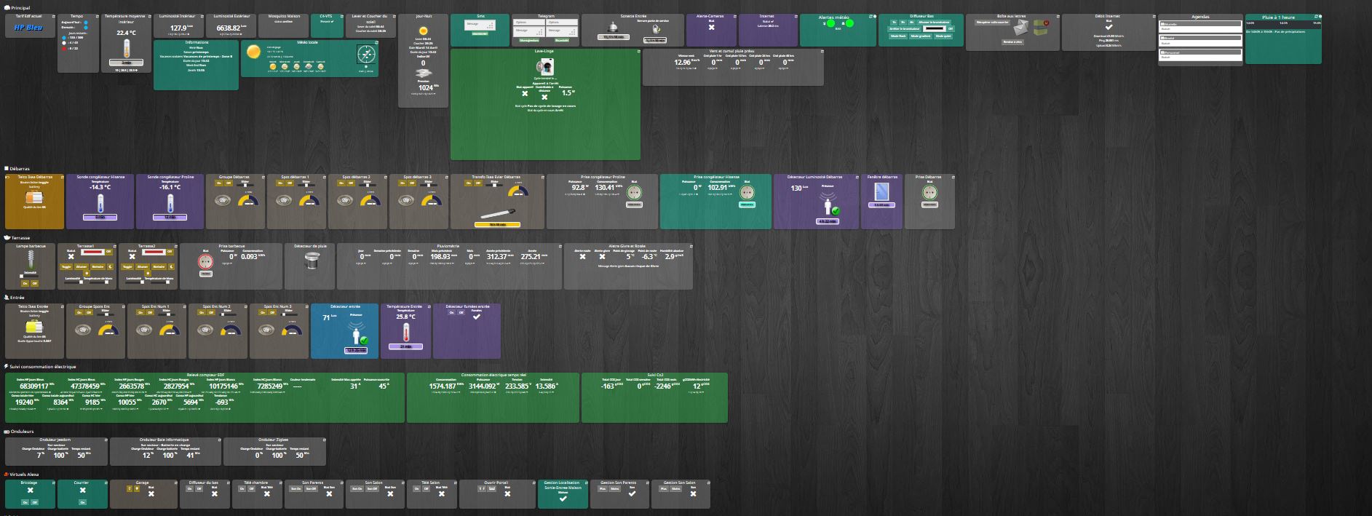
Task: Click the thermometer in Température moyenne intérieur
Action: tap(127, 49)
